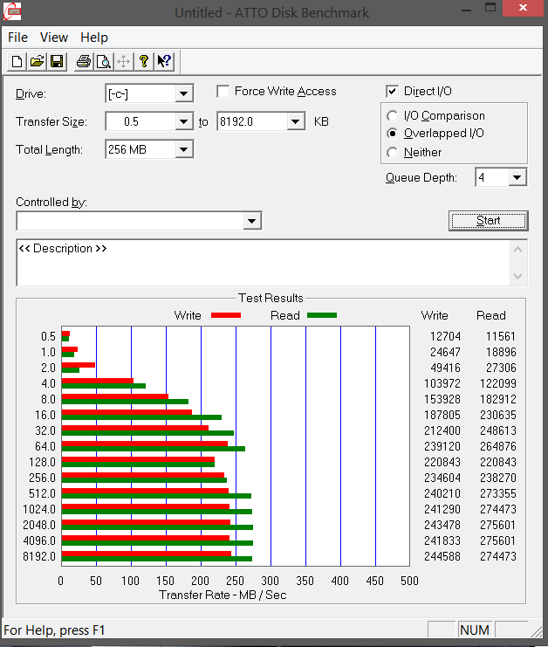Click the Description scrollbar down arrow

coord(518,276)
